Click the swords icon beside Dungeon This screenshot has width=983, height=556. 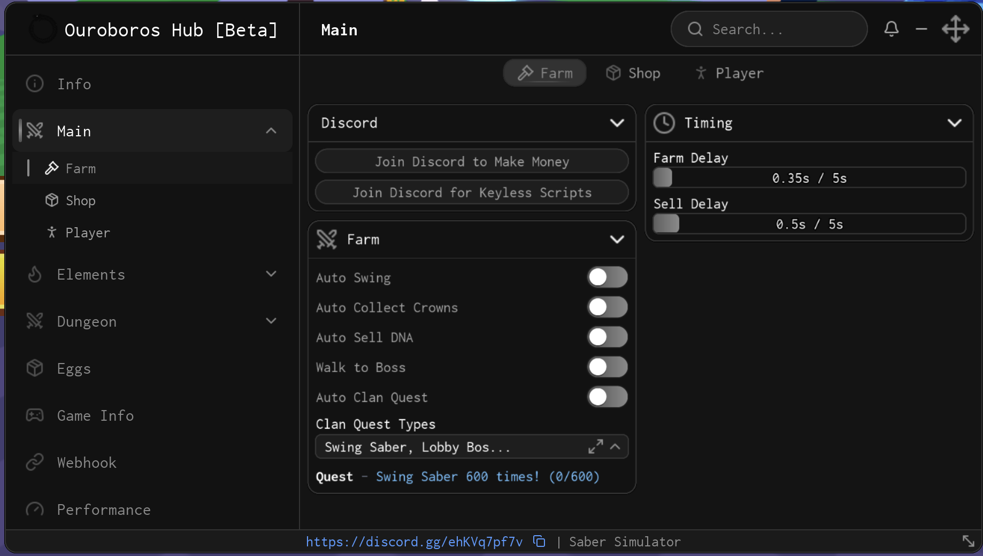(35, 321)
